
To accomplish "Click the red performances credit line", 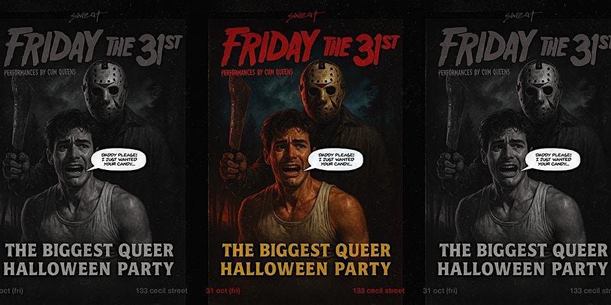I will pyautogui.click(x=257, y=73).
